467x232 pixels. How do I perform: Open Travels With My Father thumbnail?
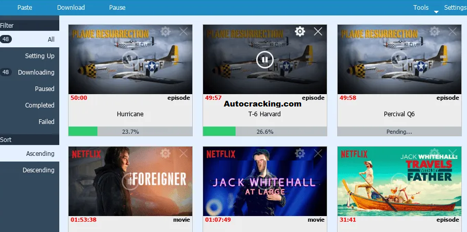click(x=399, y=181)
